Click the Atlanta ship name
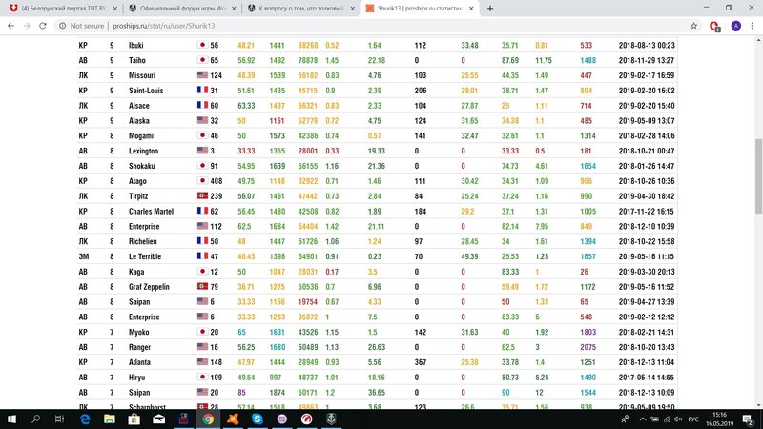The image size is (763, 429). (x=139, y=362)
